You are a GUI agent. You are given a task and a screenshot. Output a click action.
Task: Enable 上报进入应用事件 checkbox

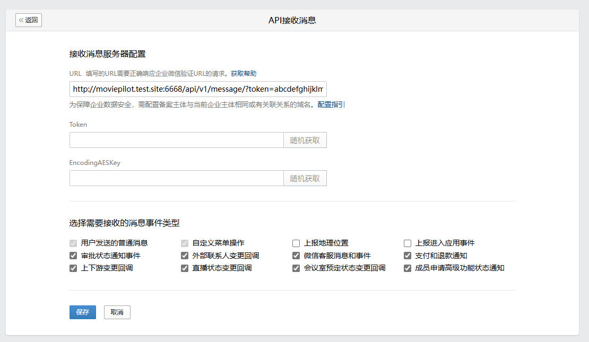tap(408, 243)
